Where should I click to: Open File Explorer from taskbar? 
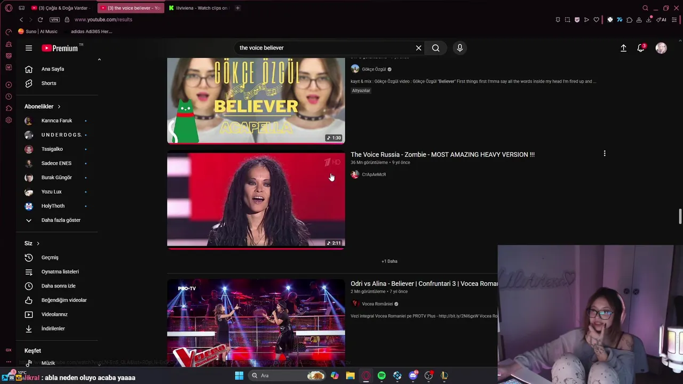[x=350, y=375]
